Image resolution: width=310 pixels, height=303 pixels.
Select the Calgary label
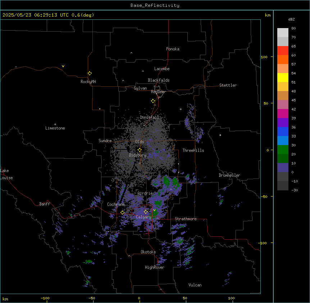pyautogui.click(x=143, y=217)
